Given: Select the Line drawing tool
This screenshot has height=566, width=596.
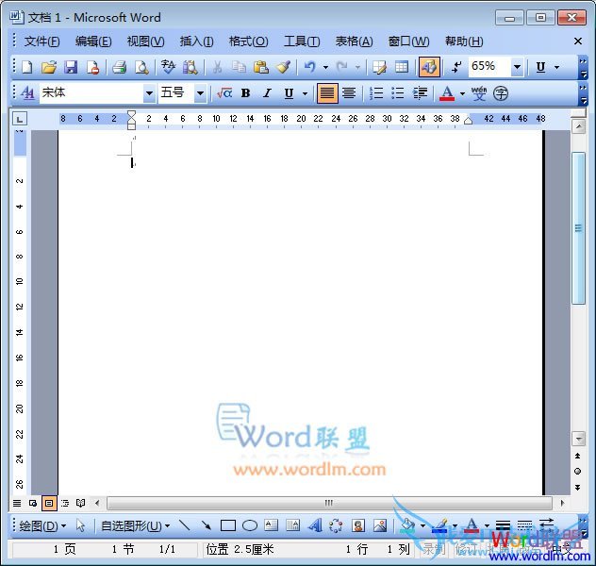Looking at the screenshot, I should click(184, 525).
